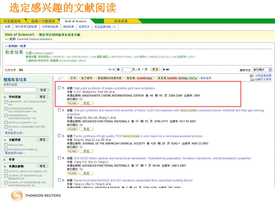Click 检索 button under refine results
275x206 pixels.
coord(43,90)
